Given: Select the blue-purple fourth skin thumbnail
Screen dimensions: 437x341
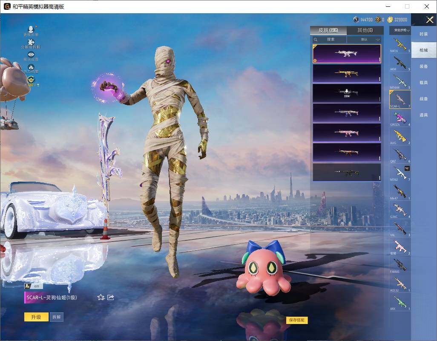Looking at the screenshot, I should (347, 113).
